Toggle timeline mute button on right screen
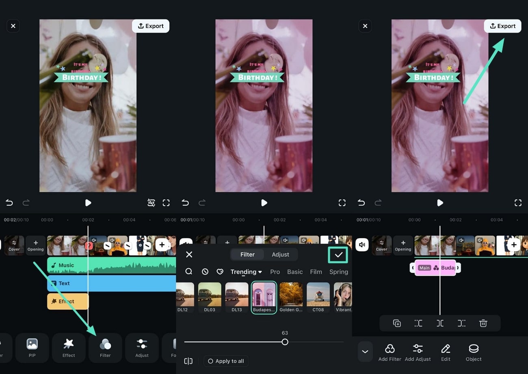Viewport: 528px width, 374px height. pos(362,245)
